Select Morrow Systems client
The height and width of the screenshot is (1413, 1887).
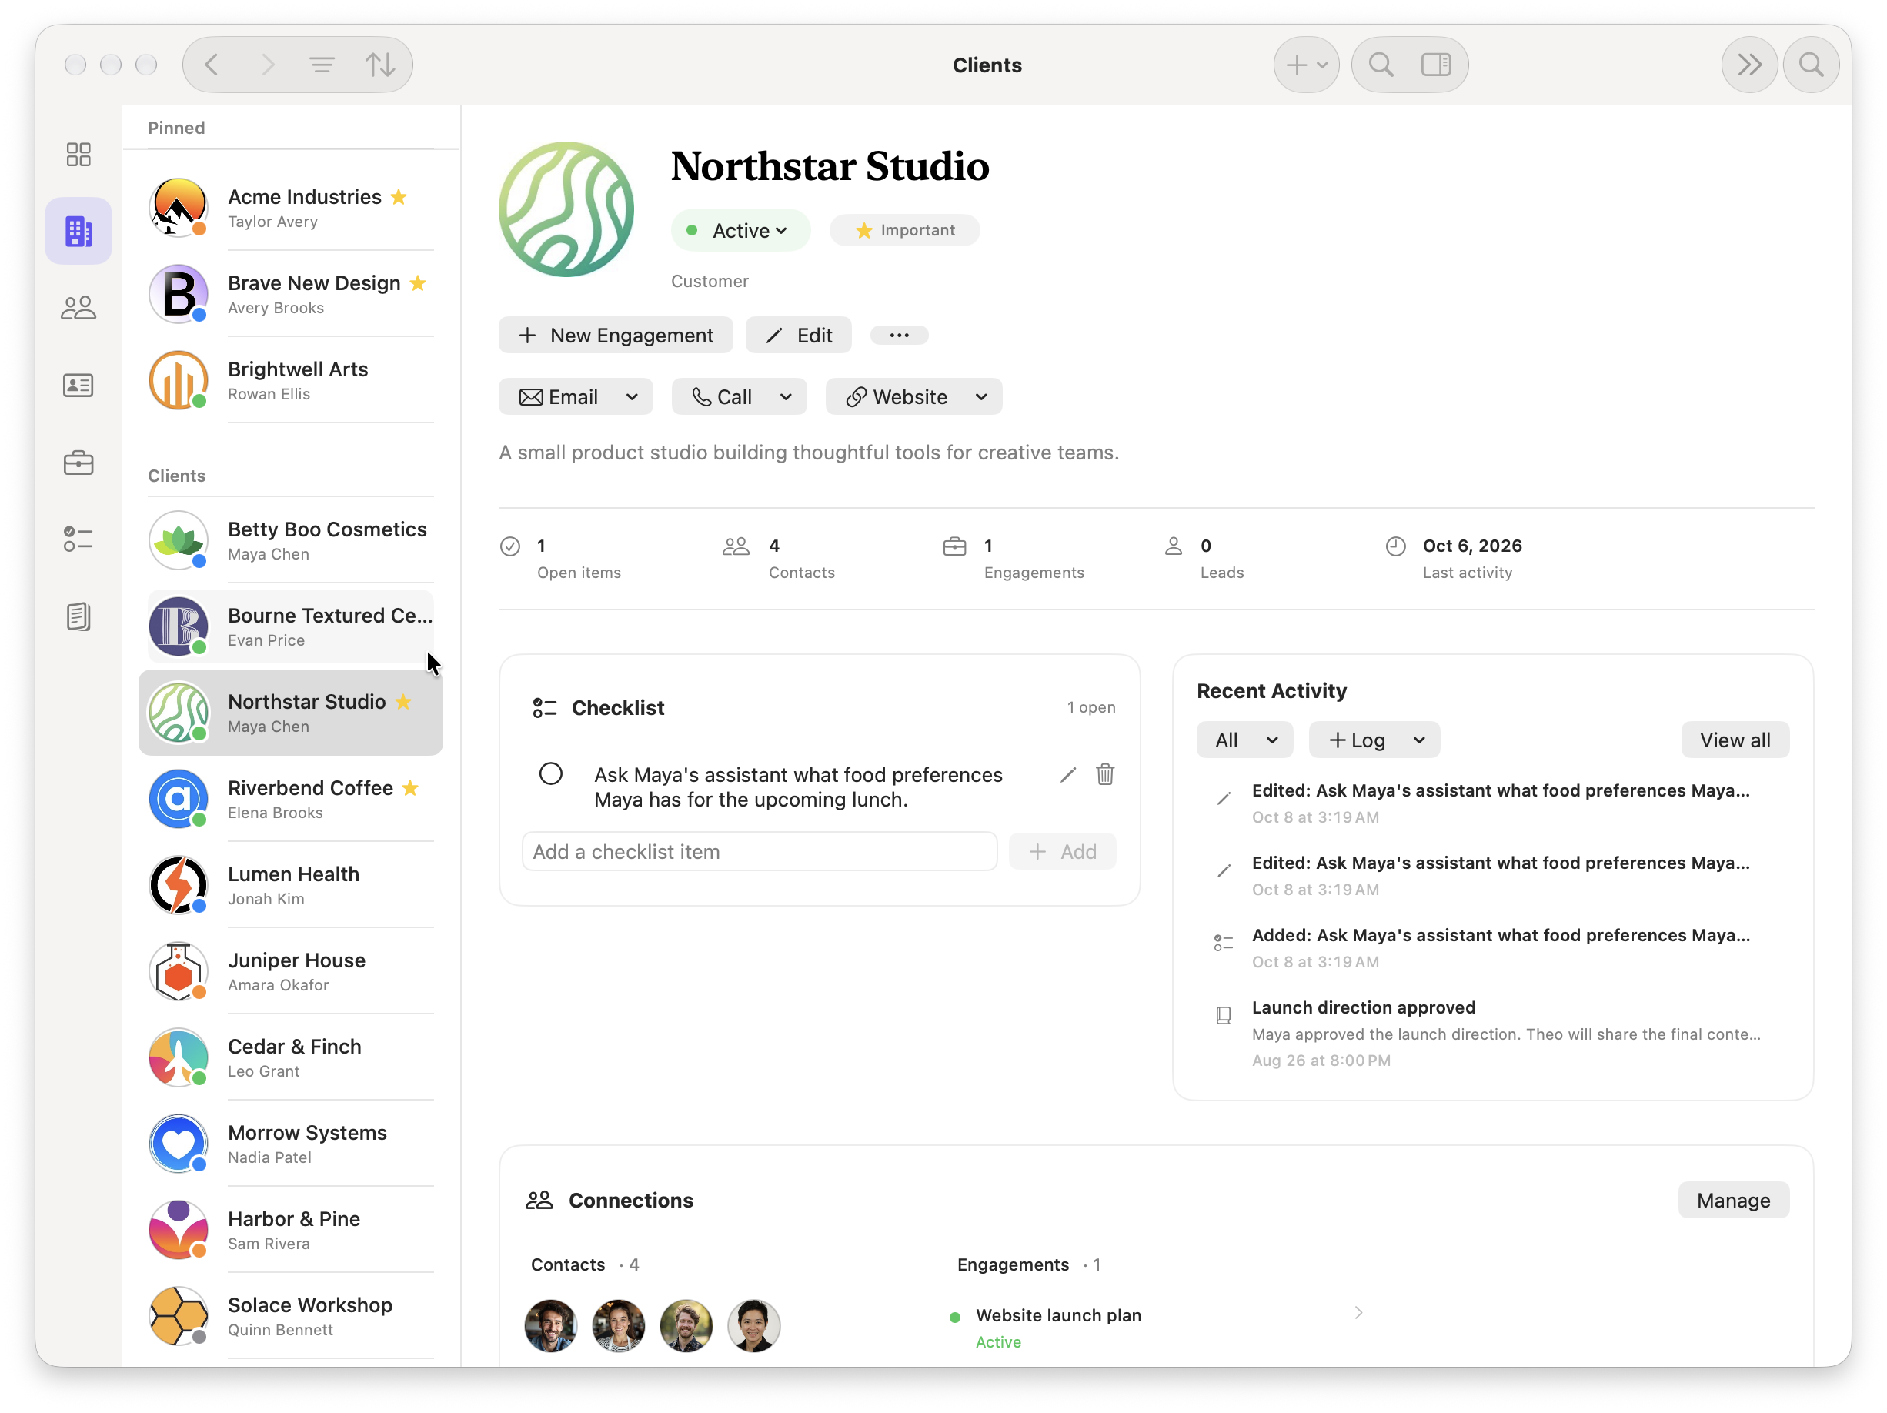click(x=291, y=1144)
